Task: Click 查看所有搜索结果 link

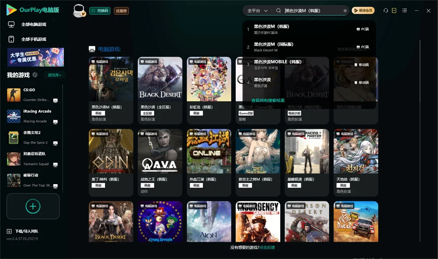Action: tap(268, 101)
